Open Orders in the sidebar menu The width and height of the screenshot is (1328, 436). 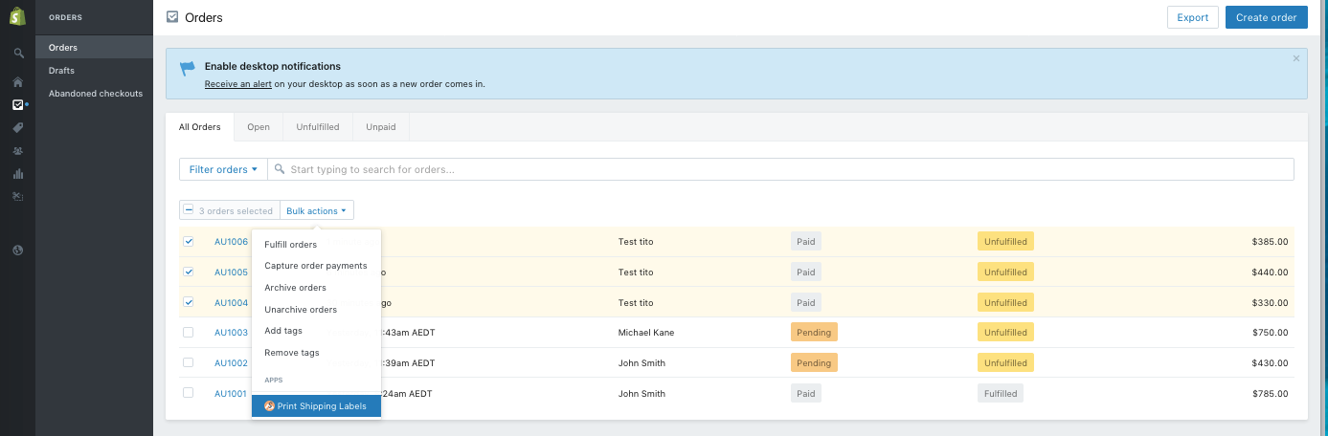pos(94,47)
